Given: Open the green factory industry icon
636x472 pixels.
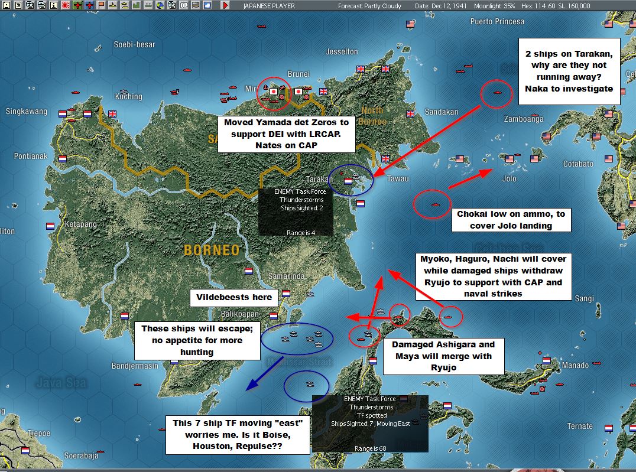Looking at the screenshot, I should pos(137,5).
